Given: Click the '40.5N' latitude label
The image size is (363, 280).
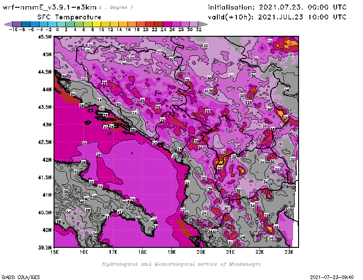Looking at the screenshot, I should 44,212.
